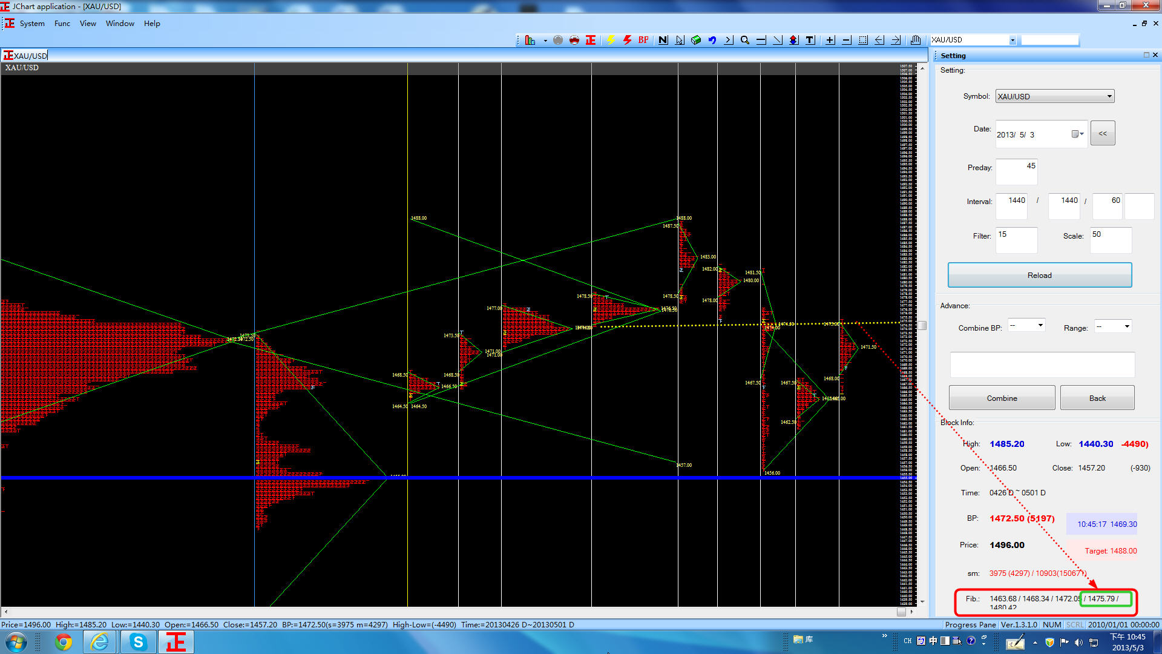Click the green box toolbar icon
Image resolution: width=1162 pixels, height=654 pixels.
696,40
